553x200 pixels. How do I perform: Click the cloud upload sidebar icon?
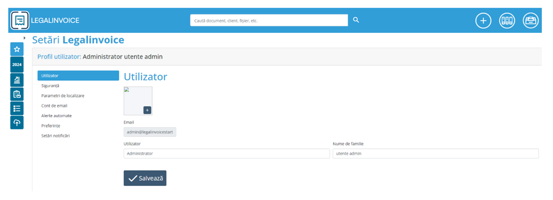click(x=17, y=123)
